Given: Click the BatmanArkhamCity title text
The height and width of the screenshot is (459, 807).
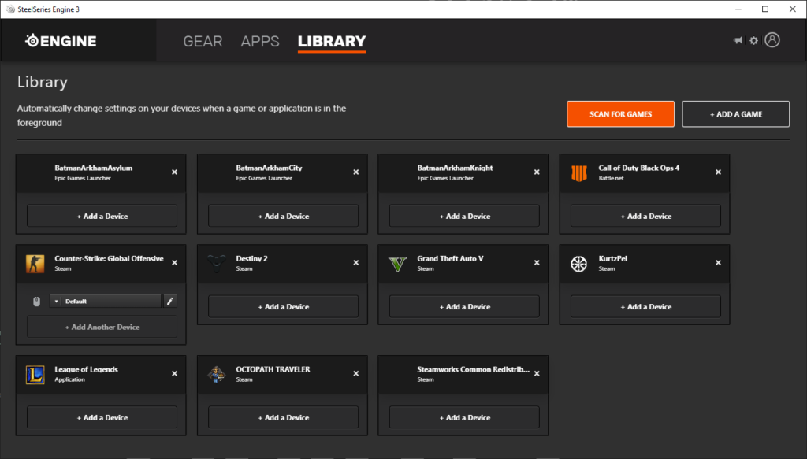Looking at the screenshot, I should point(269,168).
